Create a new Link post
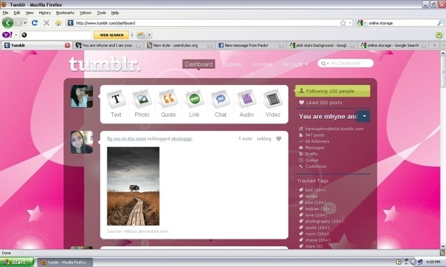Screen dimensions: 446x267 194,104
